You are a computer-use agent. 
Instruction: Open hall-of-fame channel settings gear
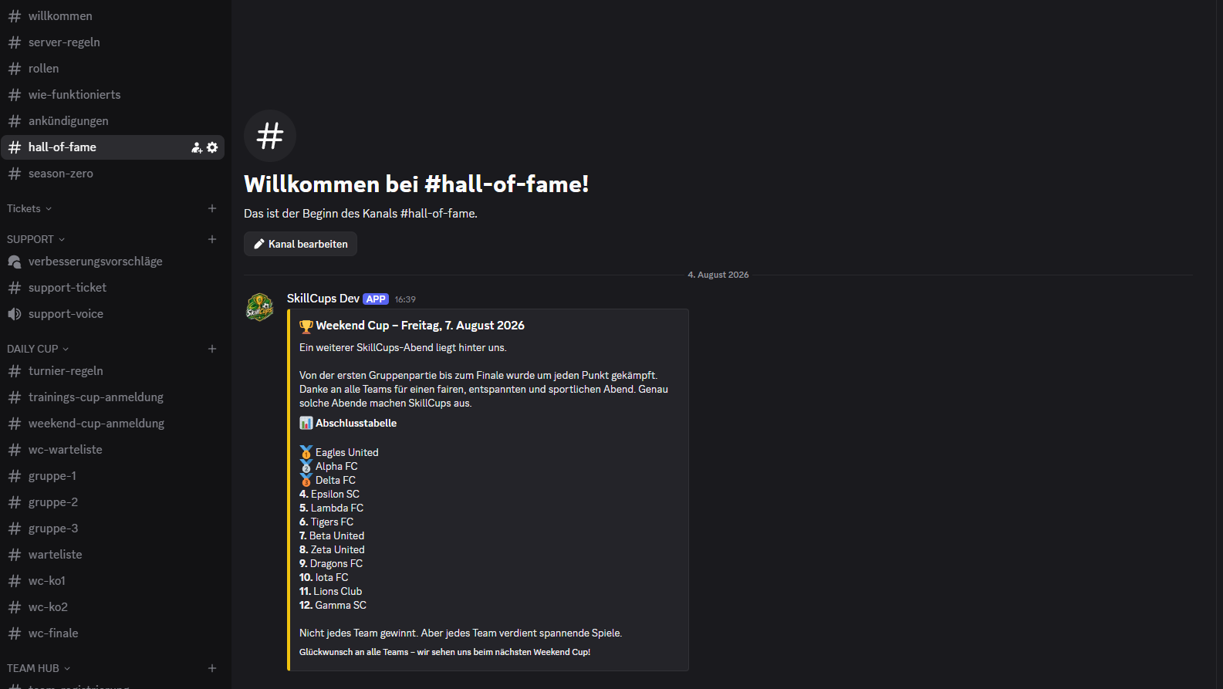212,147
